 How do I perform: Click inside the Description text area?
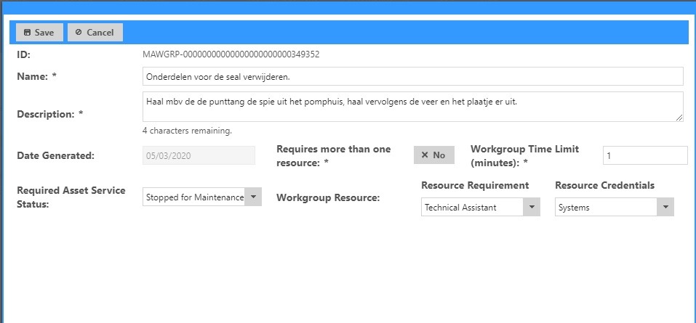(x=412, y=106)
